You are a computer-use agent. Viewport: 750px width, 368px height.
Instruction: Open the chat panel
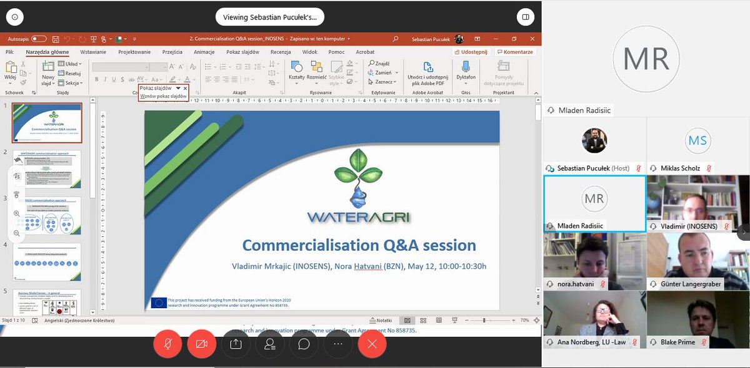tap(304, 344)
